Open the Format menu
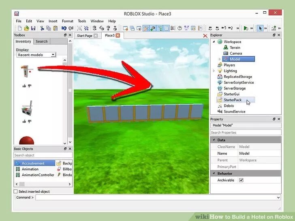 point(68,21)
